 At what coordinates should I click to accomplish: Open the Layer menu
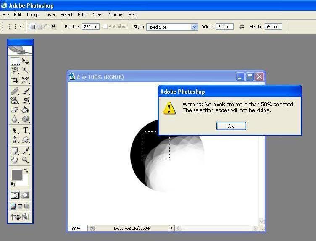[x=50, y=15]
